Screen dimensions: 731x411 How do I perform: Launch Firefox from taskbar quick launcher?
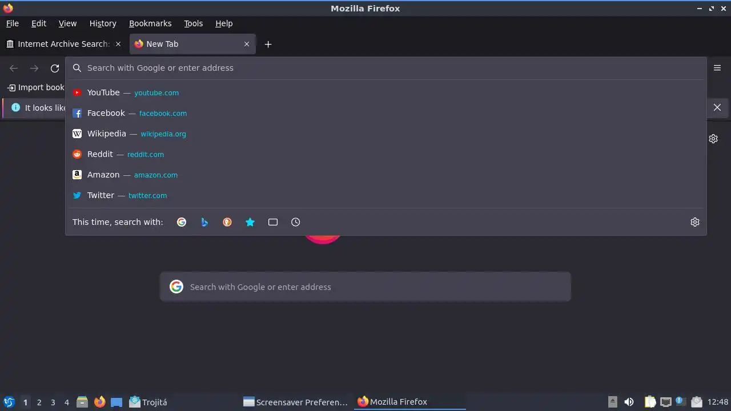(x=100, y=402)
